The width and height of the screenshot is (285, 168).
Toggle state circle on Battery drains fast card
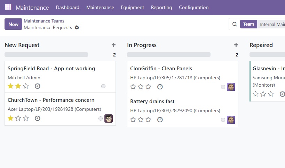coord(223,120)
